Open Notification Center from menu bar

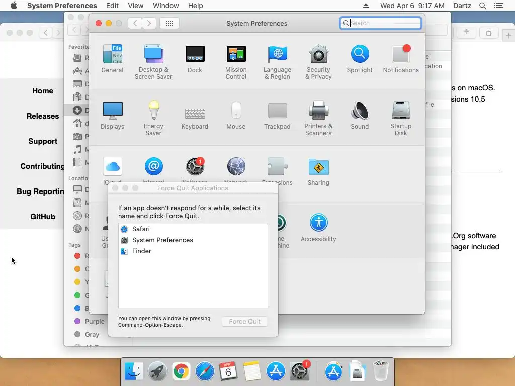pos(498,6)
